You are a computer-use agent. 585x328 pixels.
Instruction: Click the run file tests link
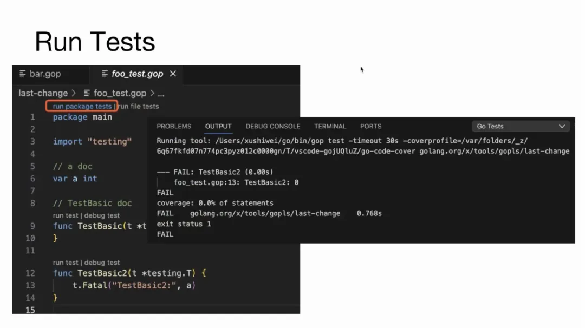pyautogui.click(x=139, y=106)
